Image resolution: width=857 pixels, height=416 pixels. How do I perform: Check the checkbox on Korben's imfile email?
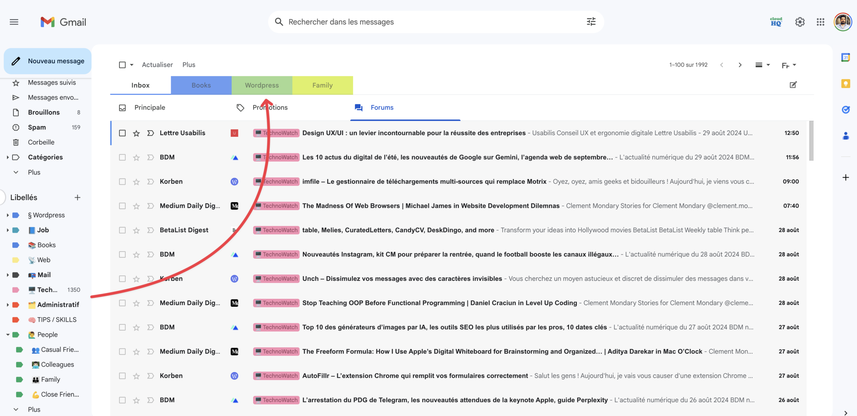[x=123, y=181]
